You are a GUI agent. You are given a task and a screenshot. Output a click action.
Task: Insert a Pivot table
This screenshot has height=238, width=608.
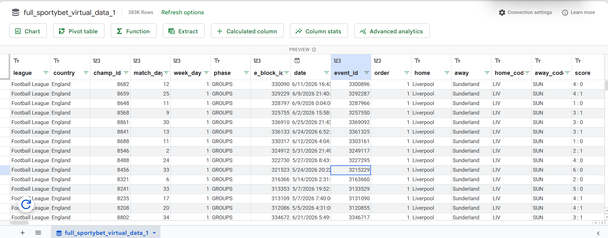click(x=79, y=31)
